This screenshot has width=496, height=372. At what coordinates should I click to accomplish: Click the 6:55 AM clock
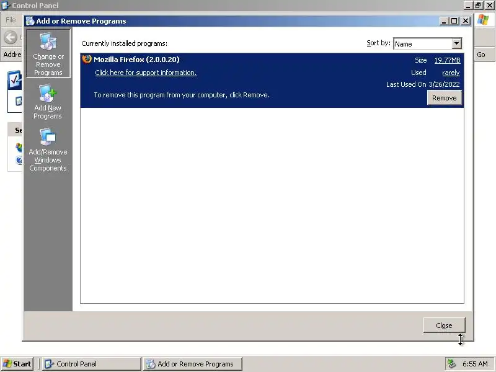pos(475,364)
